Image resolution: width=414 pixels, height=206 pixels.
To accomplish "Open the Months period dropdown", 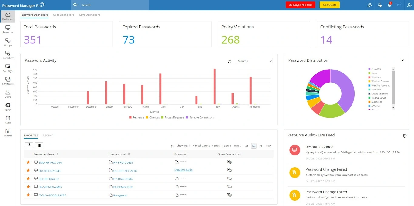I will coord(254,61).
